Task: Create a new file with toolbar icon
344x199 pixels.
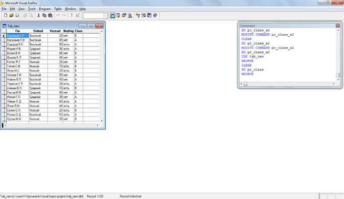Action: (6, 15)
